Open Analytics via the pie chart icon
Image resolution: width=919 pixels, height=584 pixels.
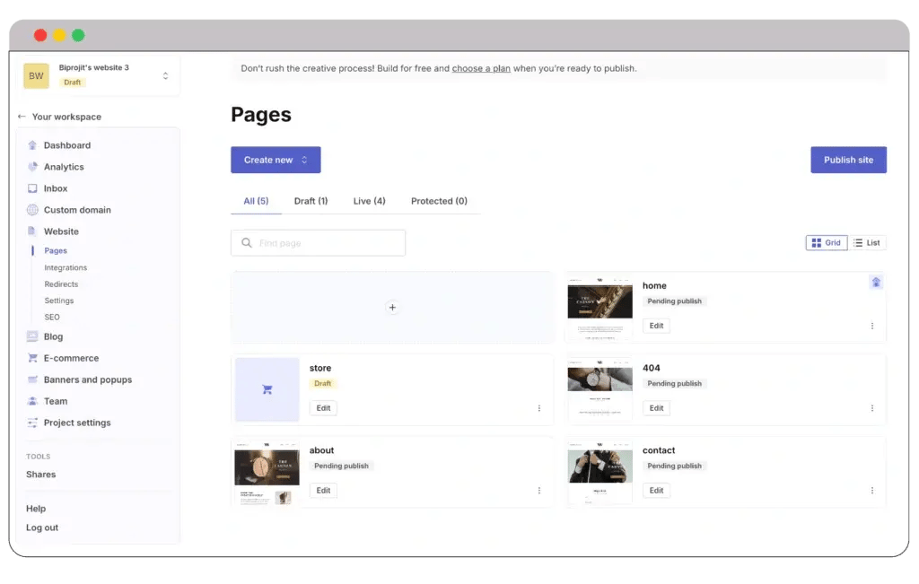click(x=32, y=167)
